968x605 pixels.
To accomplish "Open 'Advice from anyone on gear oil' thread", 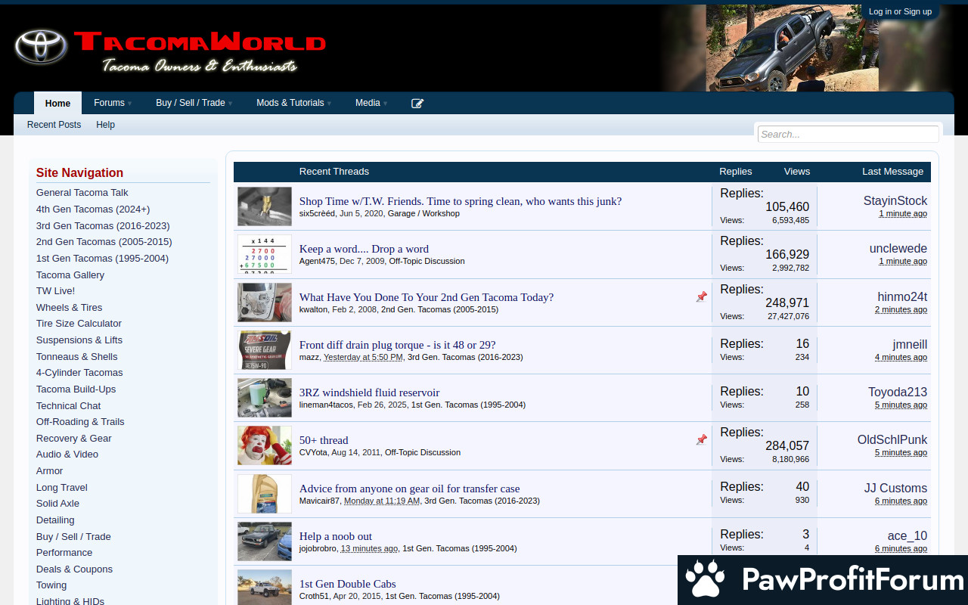I will pyautogui.click(x=410, y=489).
